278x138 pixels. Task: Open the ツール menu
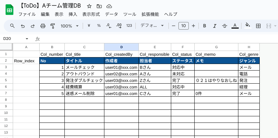point(130,14)
